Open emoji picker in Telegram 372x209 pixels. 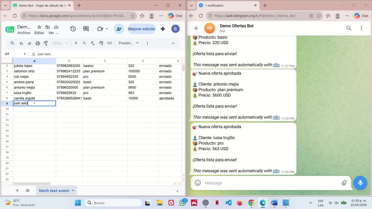198,183
